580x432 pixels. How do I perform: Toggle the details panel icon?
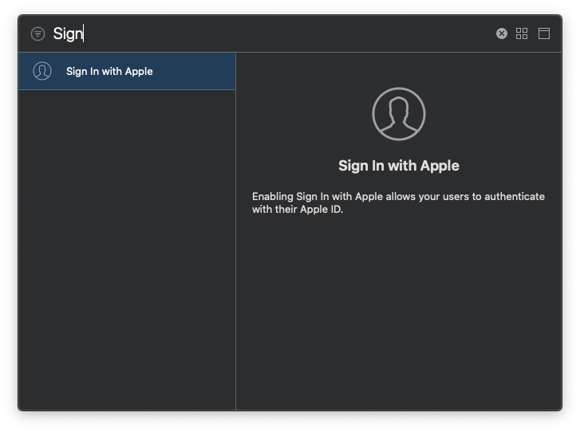[x=544, y=33]
